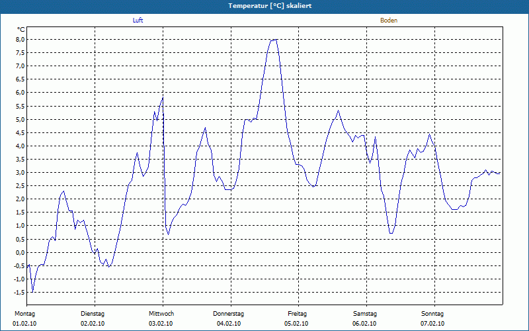Viewport: 529px width, 331px height.
Task: Click the '°C' axis unit label
Action: (x=21, y=30)
